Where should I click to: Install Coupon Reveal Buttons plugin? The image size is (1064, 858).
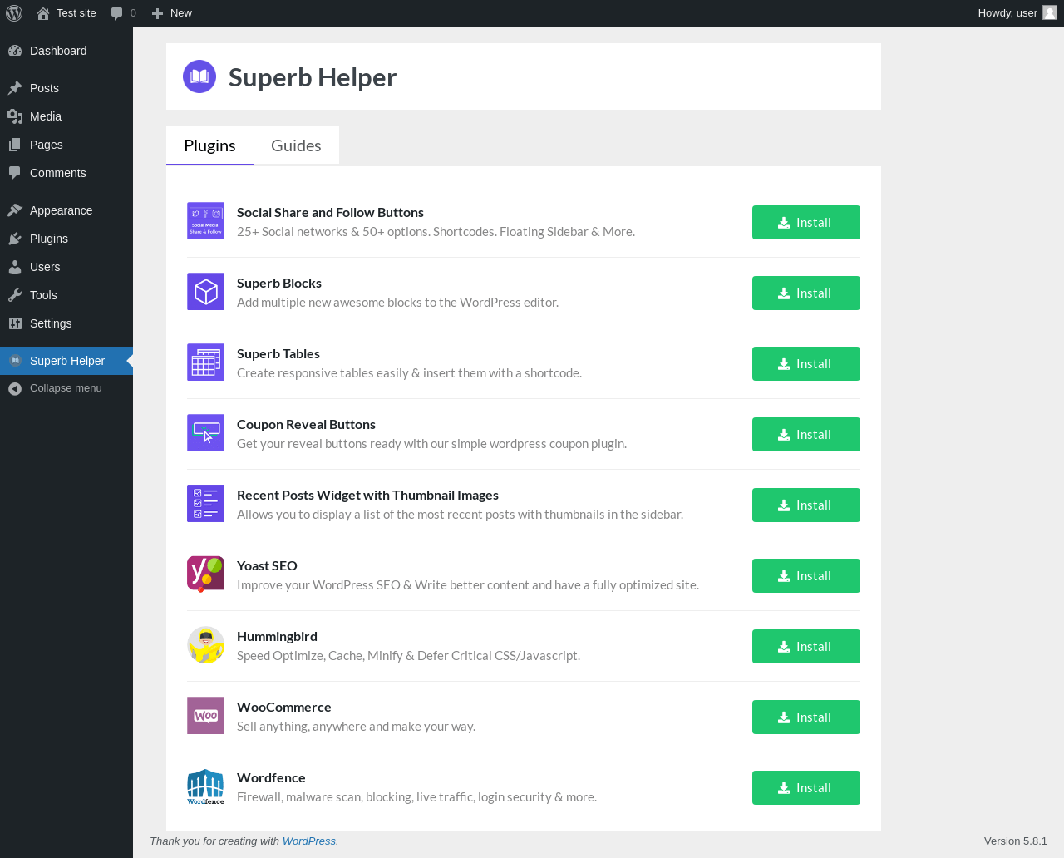tap(806, 435)
